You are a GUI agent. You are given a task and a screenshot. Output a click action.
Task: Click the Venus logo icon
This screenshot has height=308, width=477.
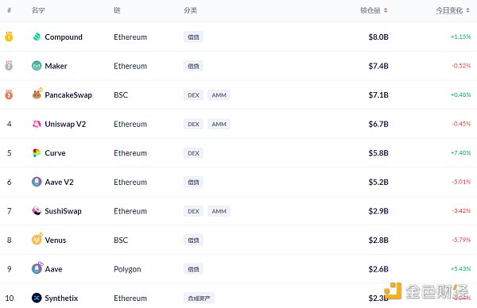coord(37,240)
